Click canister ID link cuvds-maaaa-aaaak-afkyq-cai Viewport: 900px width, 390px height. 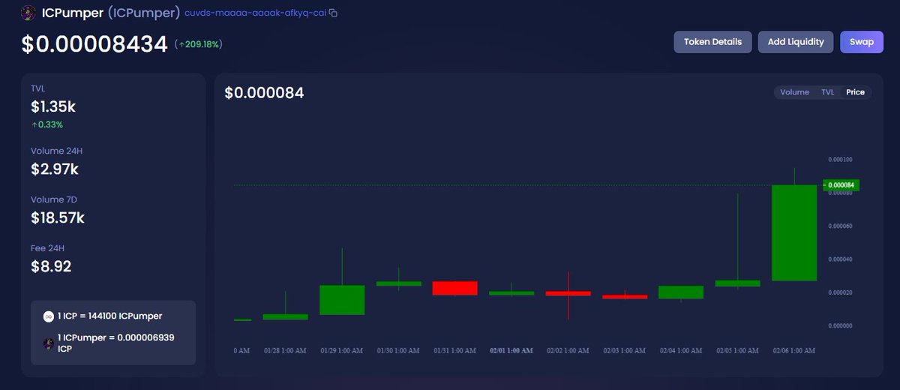[x=255, y=13]
